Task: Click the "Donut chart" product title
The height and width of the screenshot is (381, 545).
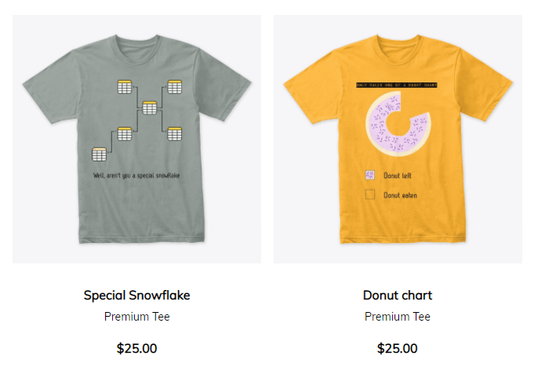Action: tap(398, 295)
